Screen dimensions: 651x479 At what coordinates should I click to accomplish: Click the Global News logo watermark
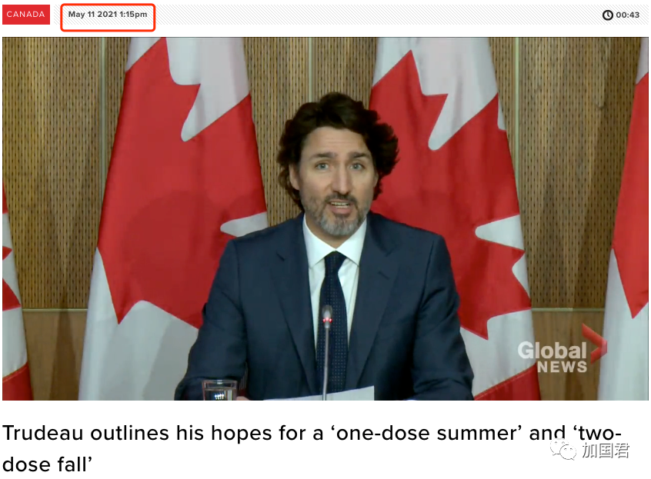(x=562, y=349)
